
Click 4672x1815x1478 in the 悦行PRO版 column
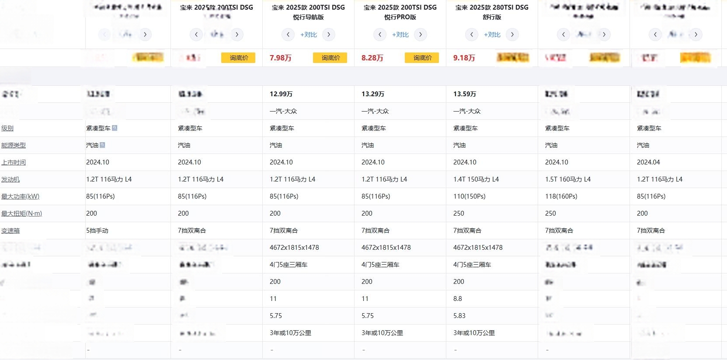click(x=386, y=248)
